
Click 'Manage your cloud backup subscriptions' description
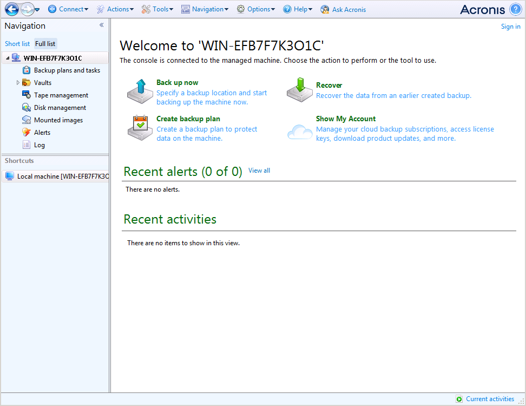(405, 134)
